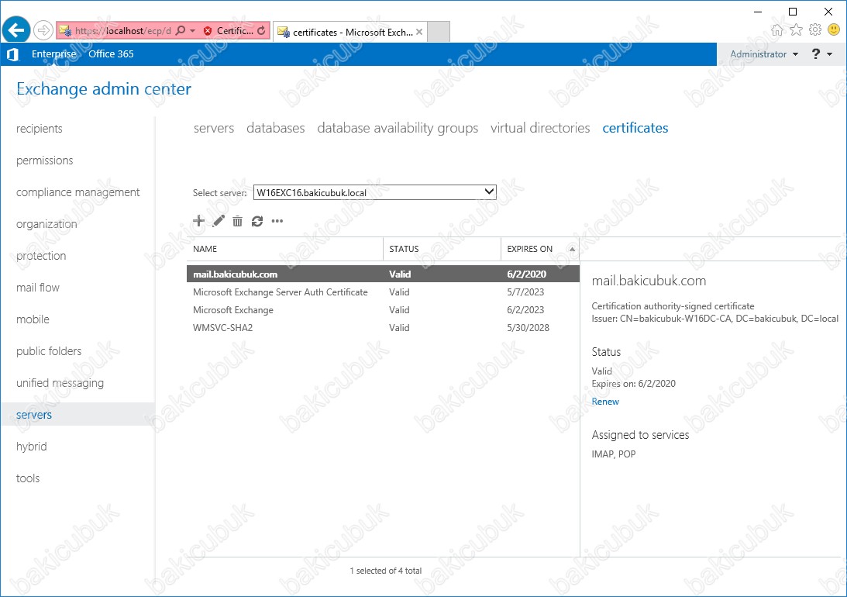Sort by the STATUS column header
This screenshot has height=597, width=847.
point(442,249)
